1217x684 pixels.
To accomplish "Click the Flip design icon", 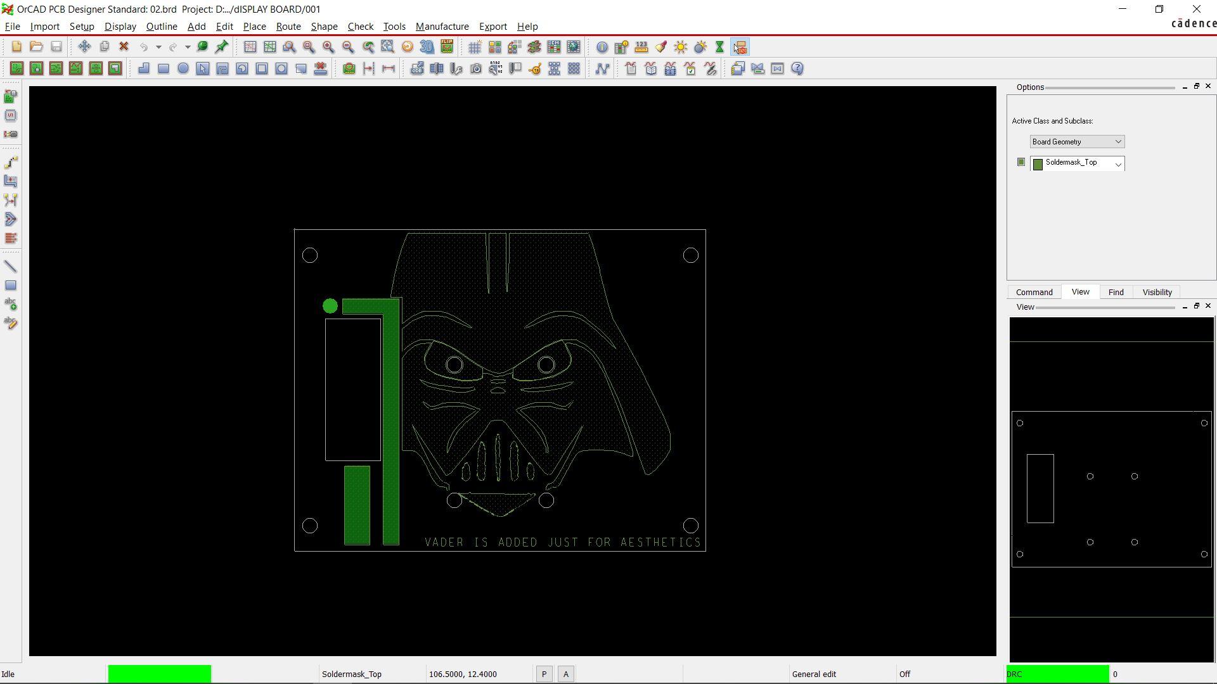I will (x=447, y=47).
